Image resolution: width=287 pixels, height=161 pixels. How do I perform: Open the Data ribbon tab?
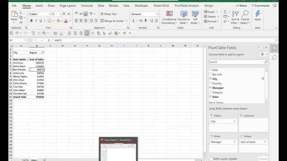(x=101, y=6)
